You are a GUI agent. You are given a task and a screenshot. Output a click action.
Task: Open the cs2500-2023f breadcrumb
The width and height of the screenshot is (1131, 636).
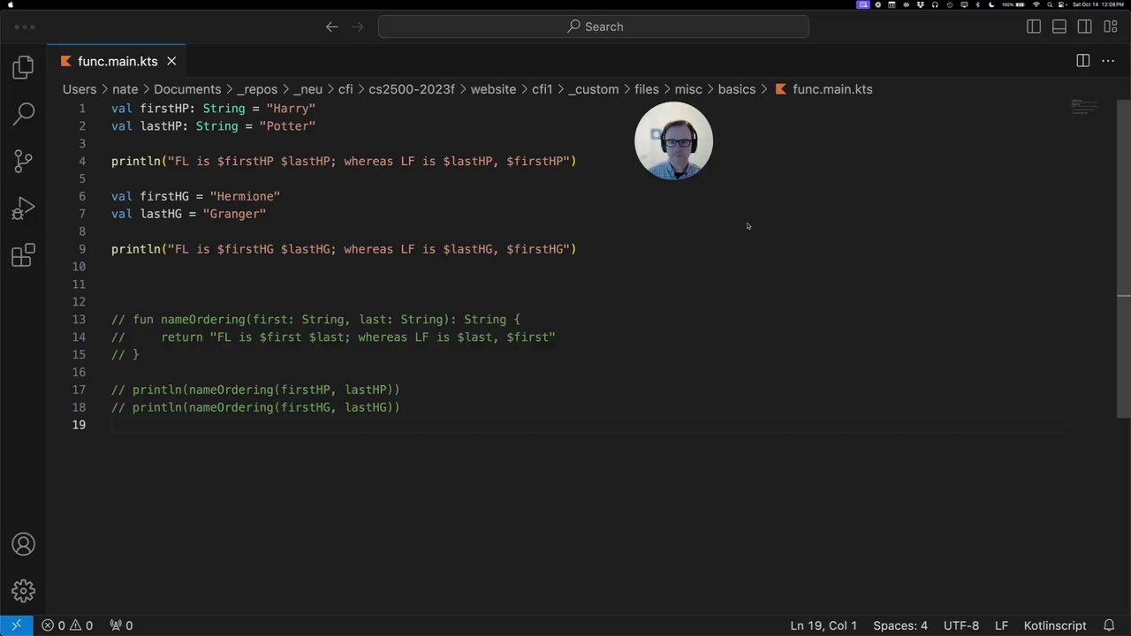point(412,89)
